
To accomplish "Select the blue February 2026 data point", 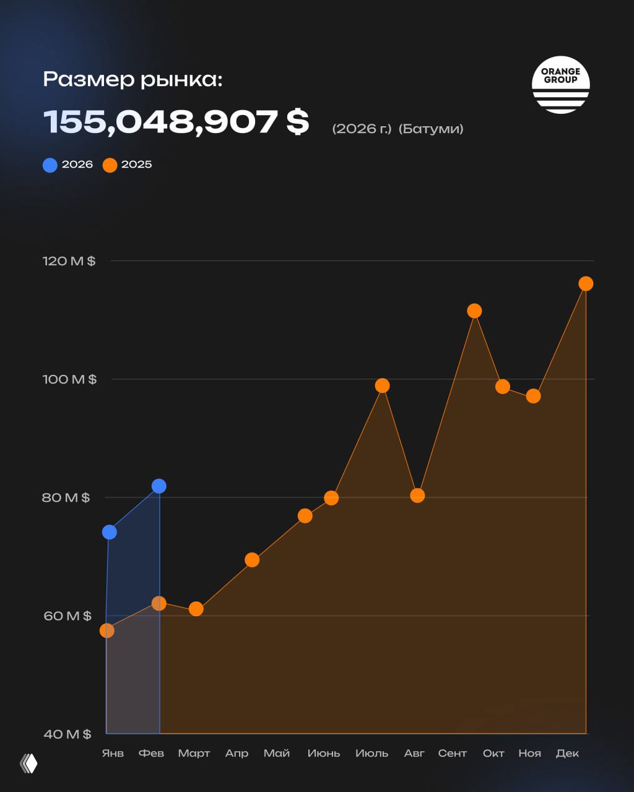I will [x=159, y=486].
